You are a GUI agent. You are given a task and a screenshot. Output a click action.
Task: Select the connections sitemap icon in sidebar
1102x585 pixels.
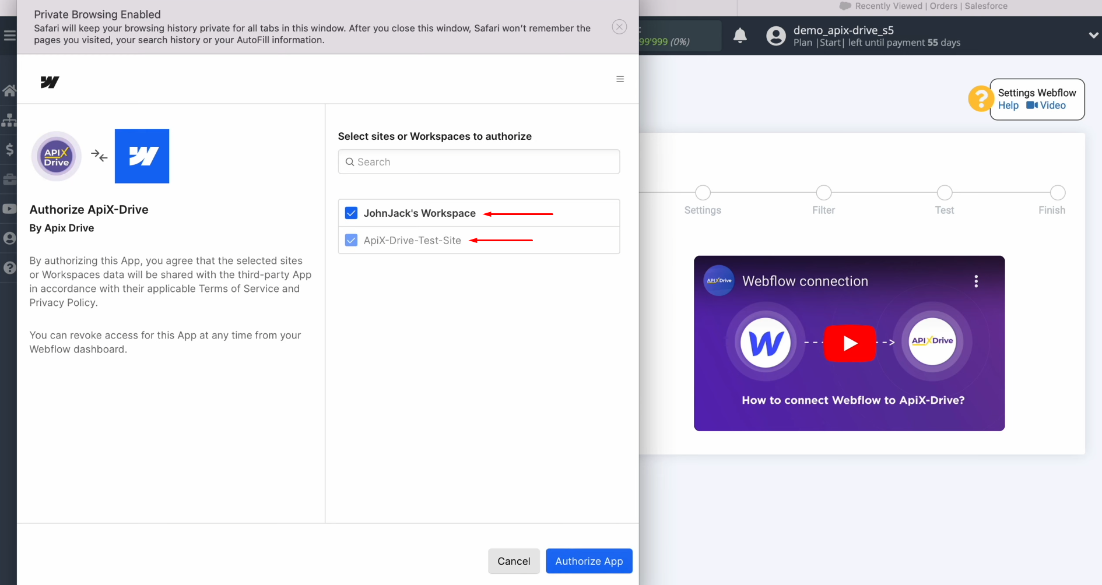click(x=9, y=120)
